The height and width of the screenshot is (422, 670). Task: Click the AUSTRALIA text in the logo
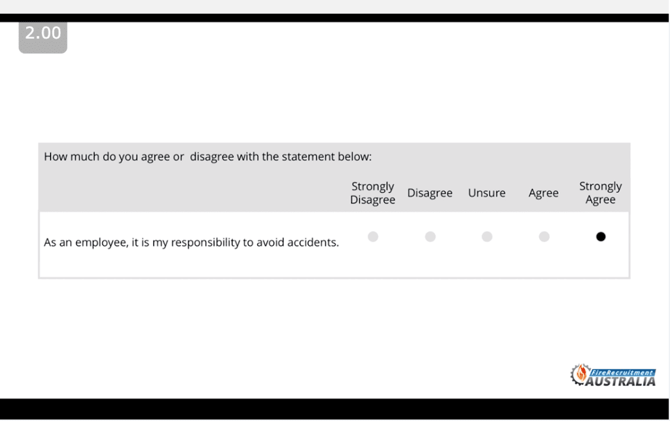pyautogui.click(x=620, y=381)
